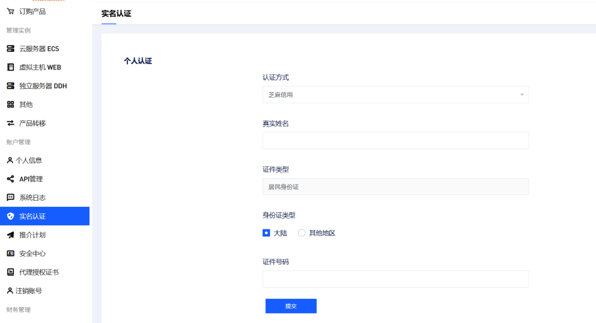Screen dimensions: 596x323
Task: Choose the 其他地区 radio option
Action: pos(302,233)
